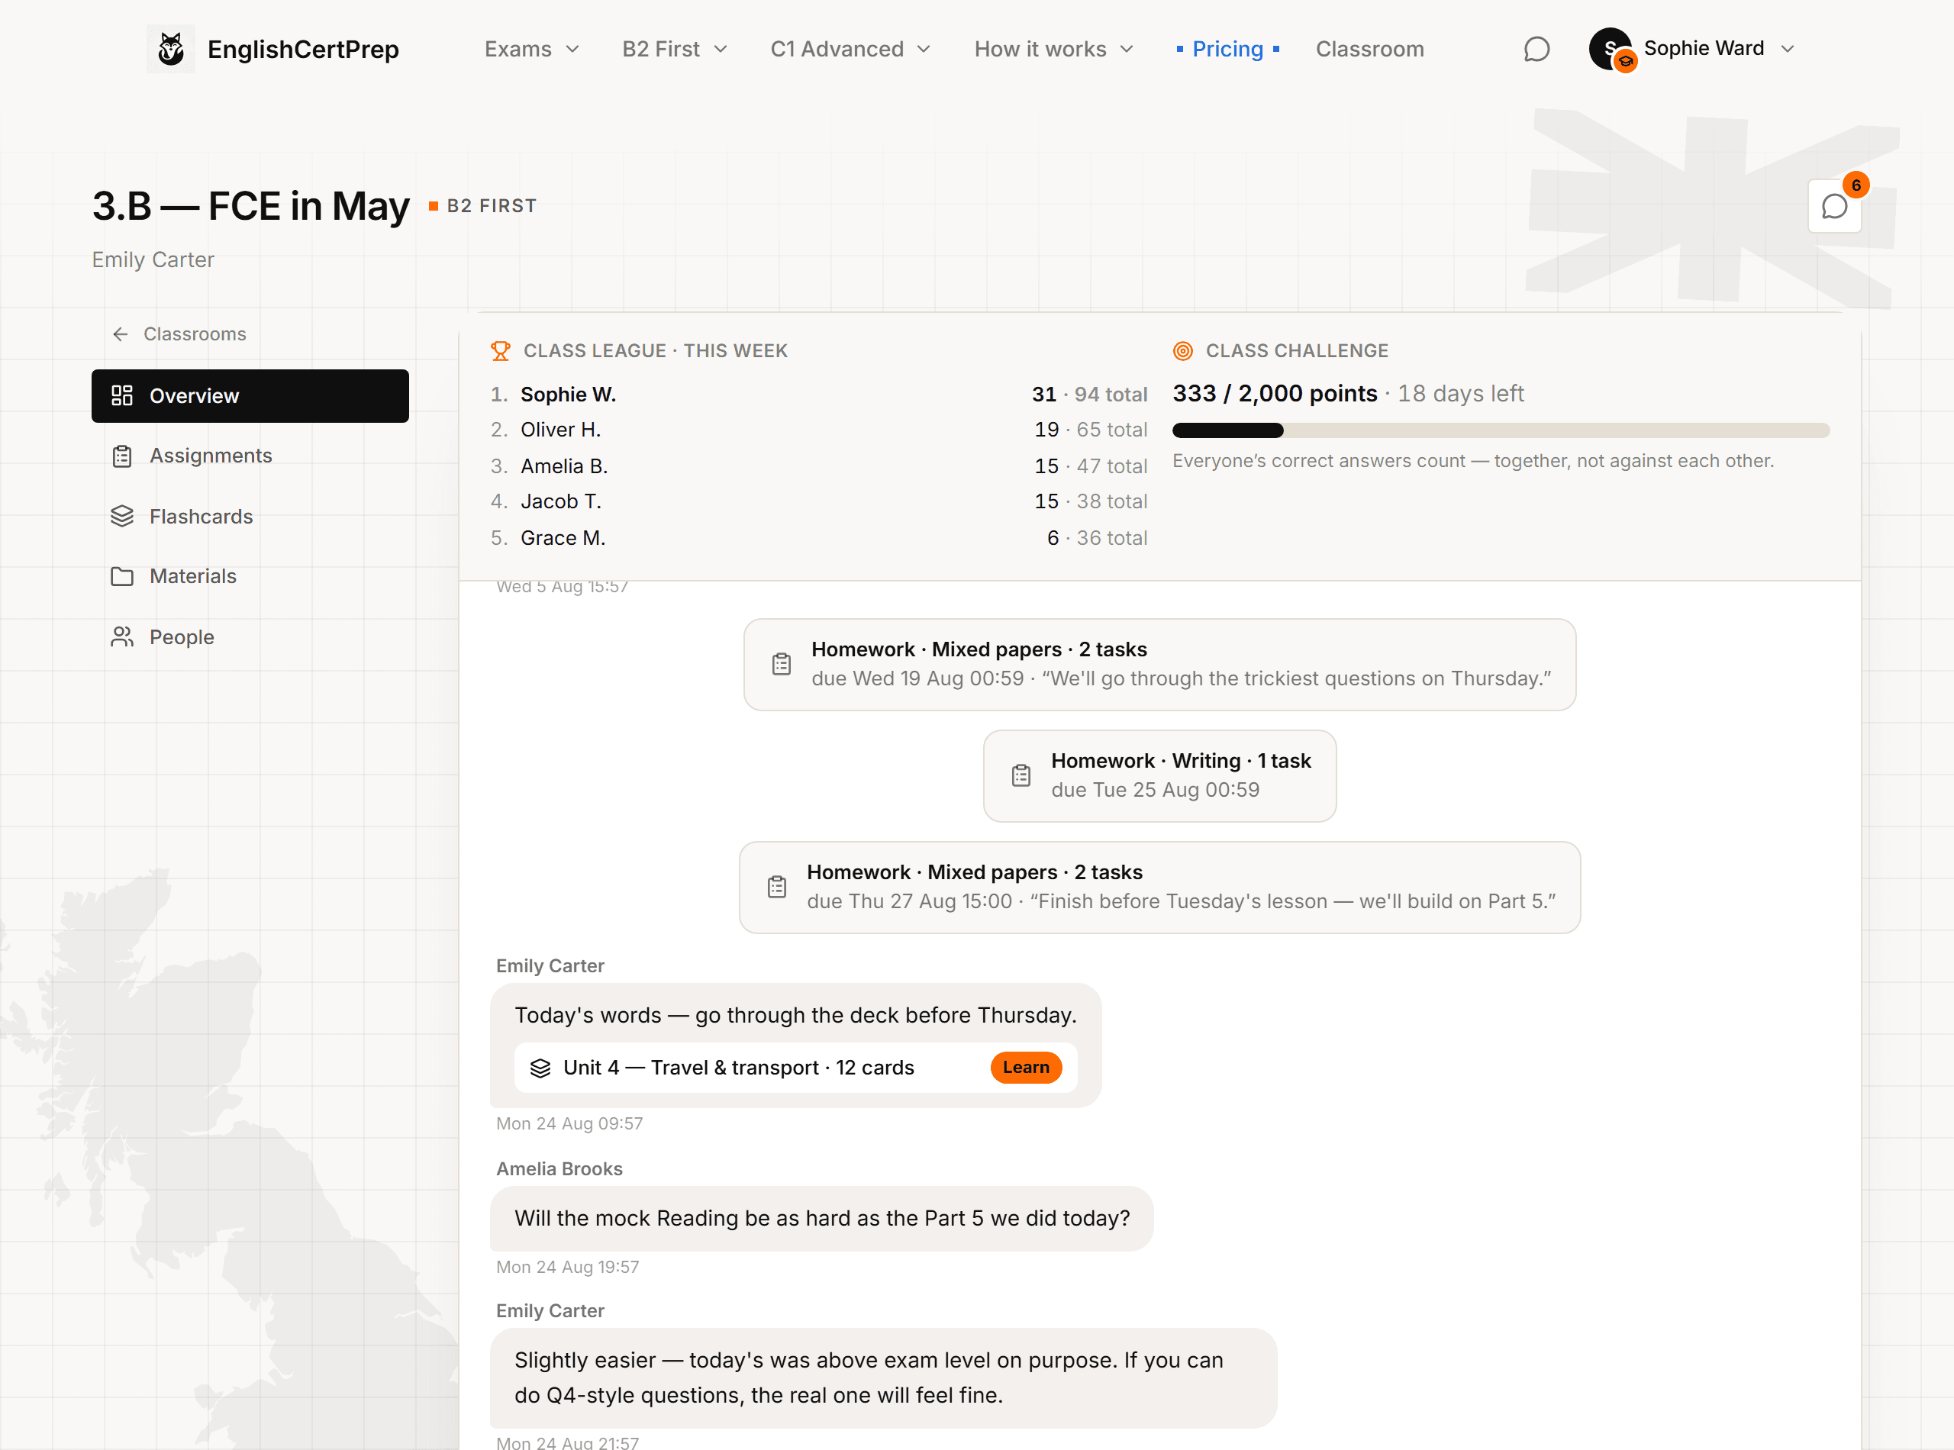Click the Assignments clipboard icon in sidebar

click(122, 456)
